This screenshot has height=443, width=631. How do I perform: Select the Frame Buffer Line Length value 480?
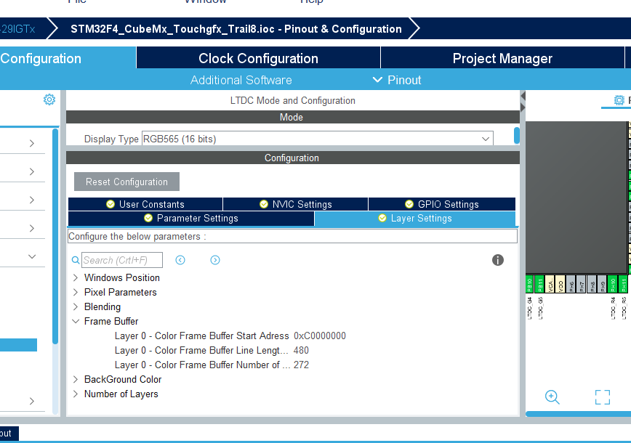[301, 350]
